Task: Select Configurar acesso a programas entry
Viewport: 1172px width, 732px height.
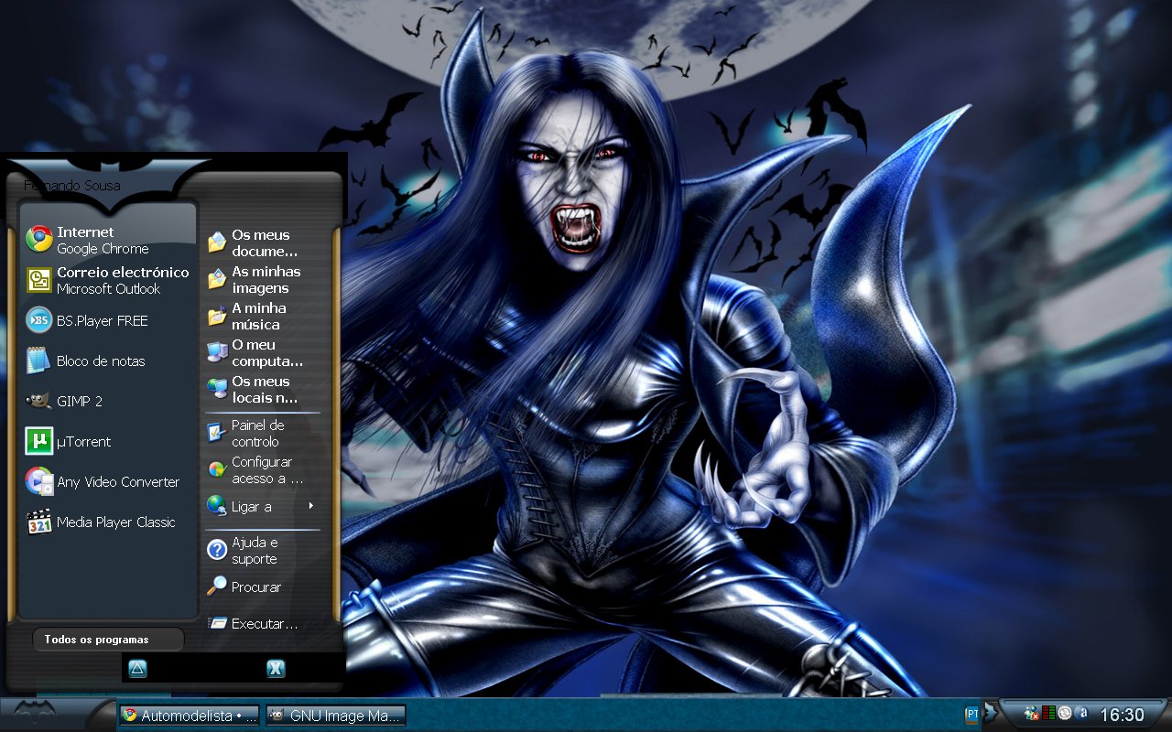Action: [262, 470]
